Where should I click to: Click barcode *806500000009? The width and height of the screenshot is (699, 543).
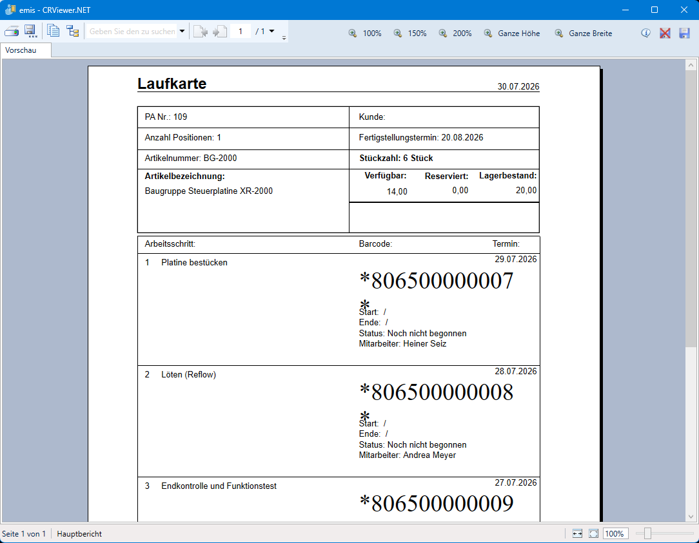437,503
